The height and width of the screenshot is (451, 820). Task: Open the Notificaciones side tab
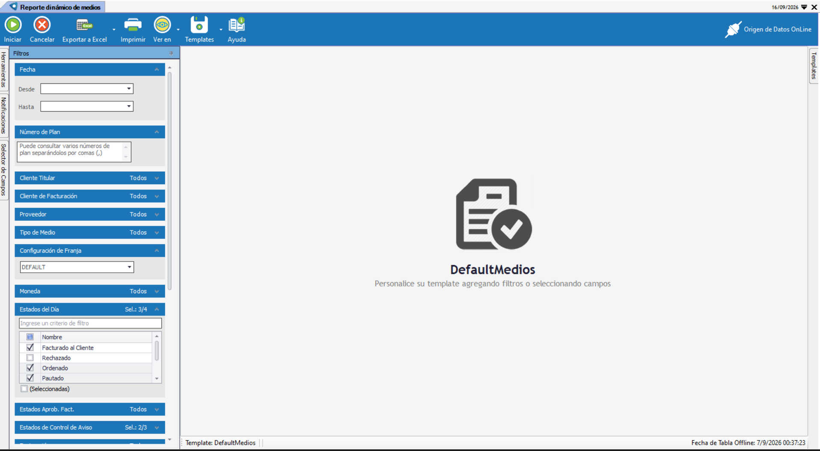[x=3, y=115]
